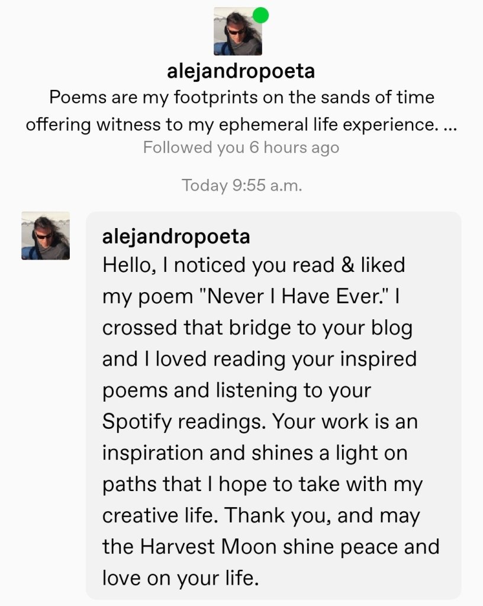Click the phrase "sands of time" in the bio

click(369, 97)
